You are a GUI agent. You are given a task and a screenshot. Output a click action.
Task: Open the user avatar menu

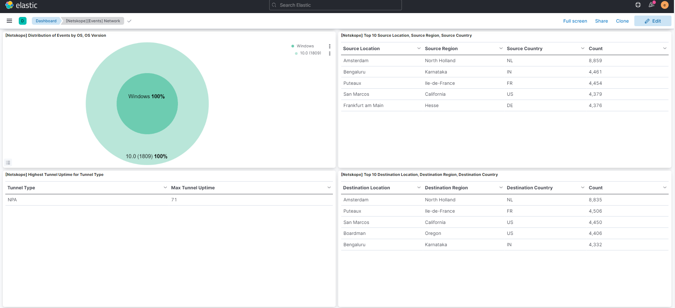(664, 5)
